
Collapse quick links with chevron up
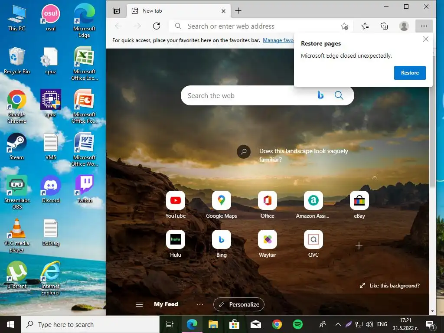374,177
